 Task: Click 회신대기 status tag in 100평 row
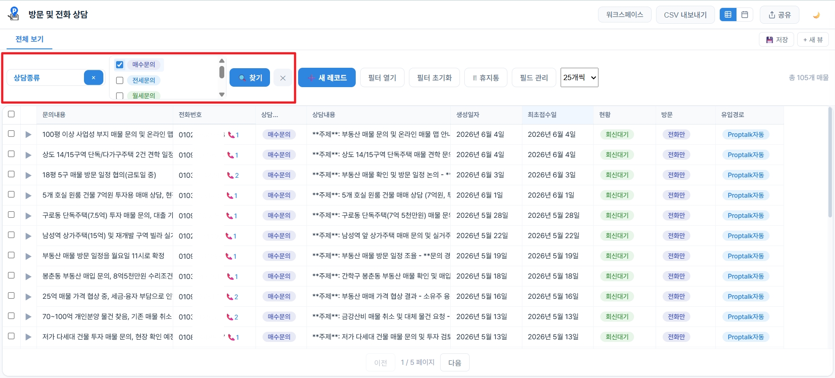[x=617, y=135]
